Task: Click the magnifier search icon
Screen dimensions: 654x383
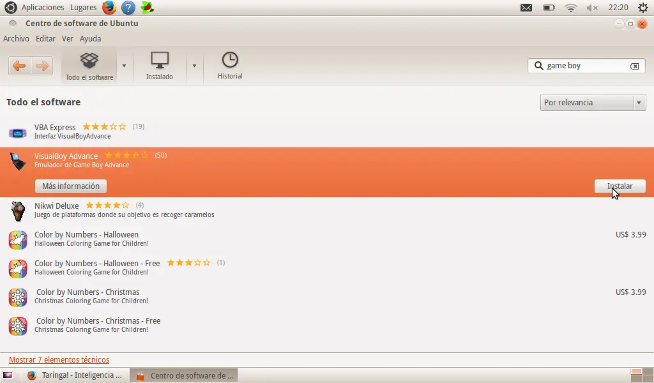Action: (538, 66)
